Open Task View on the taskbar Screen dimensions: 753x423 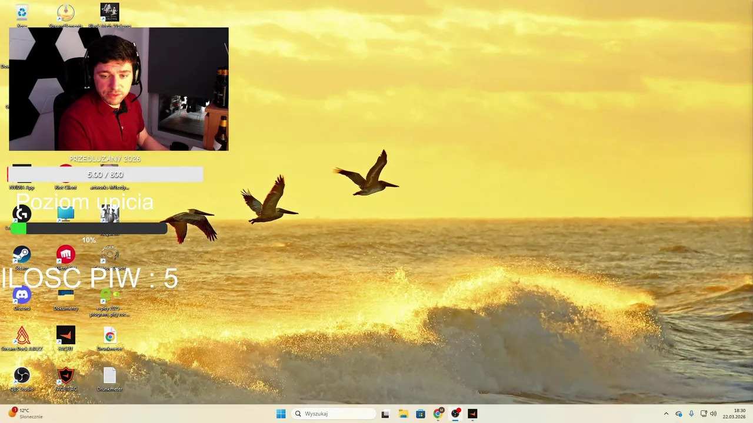coord(385,414)
